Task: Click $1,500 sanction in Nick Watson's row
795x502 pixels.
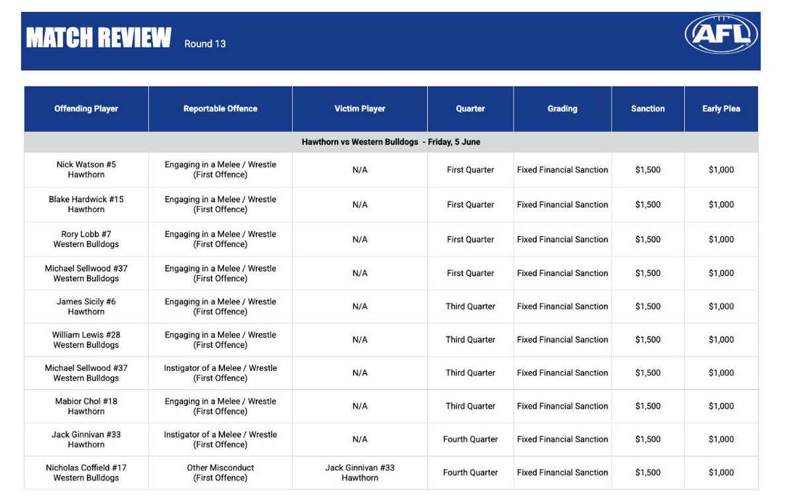Action: coord(648,170)
